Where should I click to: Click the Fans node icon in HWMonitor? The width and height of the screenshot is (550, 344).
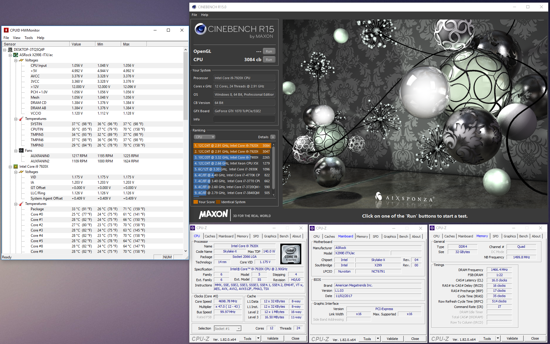21,151
